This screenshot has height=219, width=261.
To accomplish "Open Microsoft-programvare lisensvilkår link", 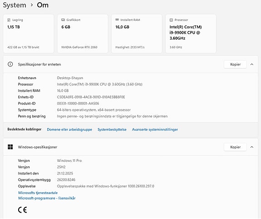I will [47, 198].
